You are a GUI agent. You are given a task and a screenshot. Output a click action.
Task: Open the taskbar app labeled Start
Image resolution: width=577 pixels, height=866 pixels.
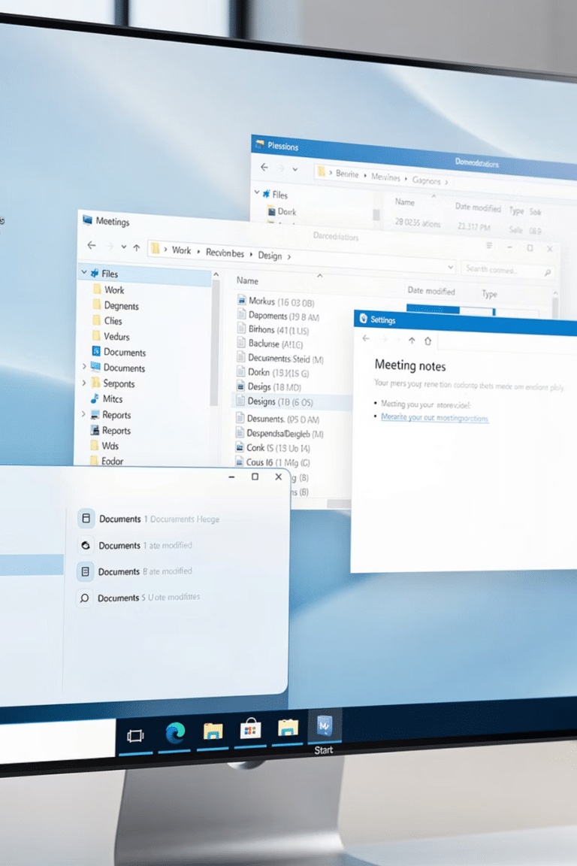[324, 725]
